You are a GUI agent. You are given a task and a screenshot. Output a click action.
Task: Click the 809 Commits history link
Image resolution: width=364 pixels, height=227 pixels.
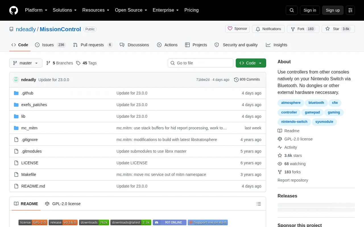(x=247, y=80)
